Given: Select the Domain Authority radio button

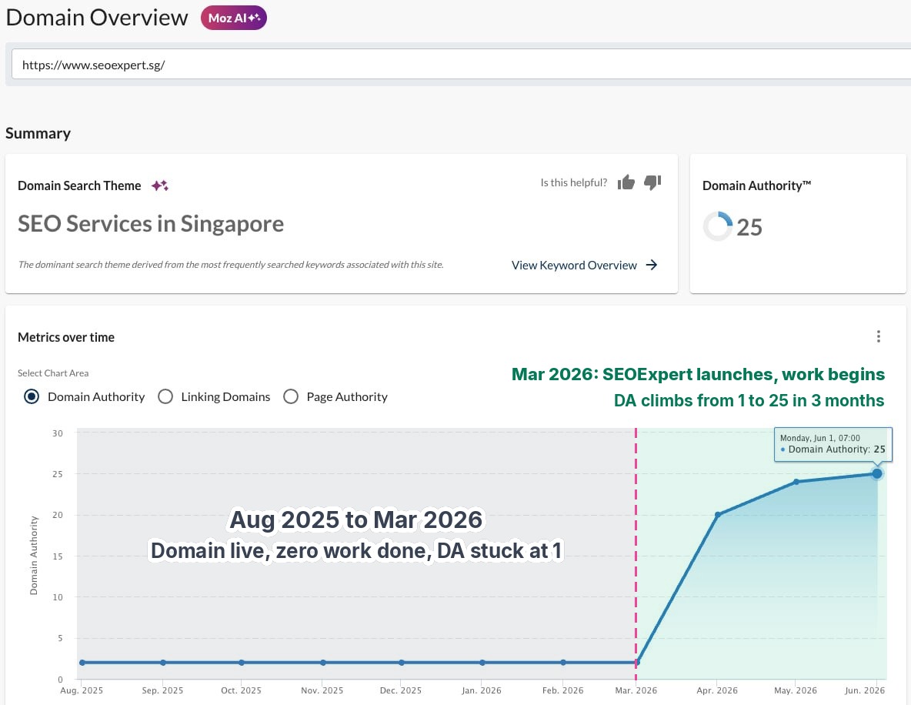Looking at the screenshot, I should pos(32,396).
